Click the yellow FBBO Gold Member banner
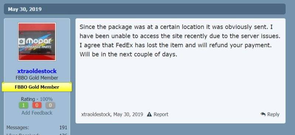 point(37,87)
